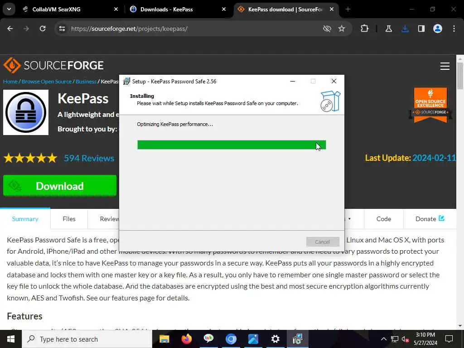The width and height of the screenshot is (464, 348).
Task: Click the setup dialog title bar icon
Action: point(126,81)
